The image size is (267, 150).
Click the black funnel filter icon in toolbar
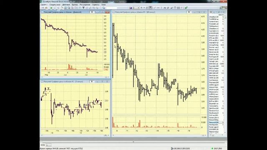tap(83, 8)
